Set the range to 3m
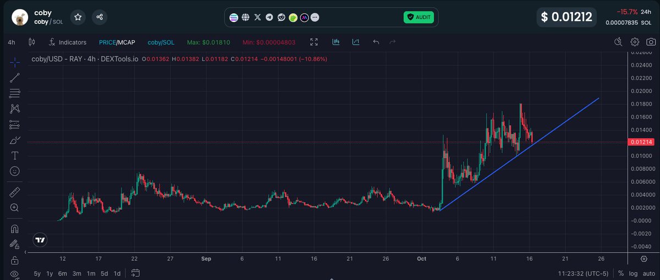This screenshot has height=280, width=660. [77, 273]
